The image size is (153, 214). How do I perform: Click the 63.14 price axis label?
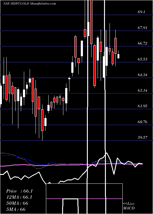[143, 90]
